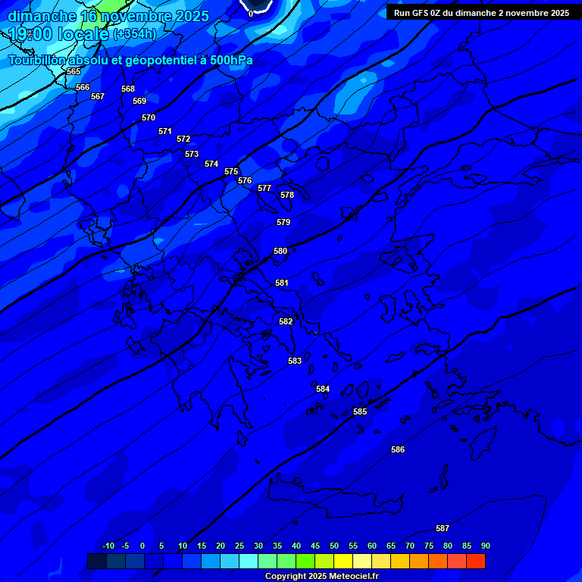Image resolution: width=582 pixels, height=582 pixels.
Task: Click the 583 contour label
Action: click(295, 361)
